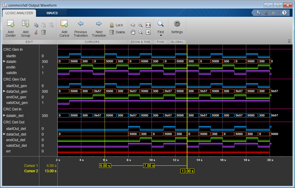Select the pan hand tool

(133, 32)
